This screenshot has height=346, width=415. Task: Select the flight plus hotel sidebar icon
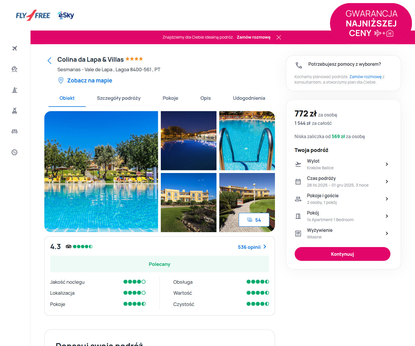click(x=15, y=111)
